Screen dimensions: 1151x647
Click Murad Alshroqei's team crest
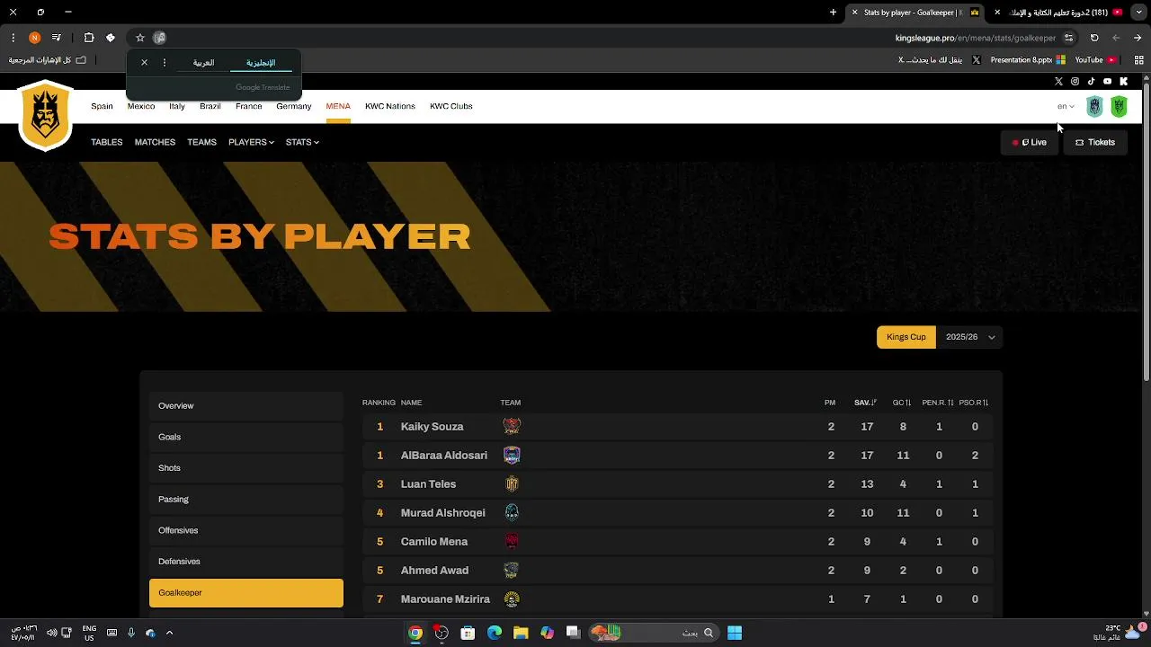(512, 512)
